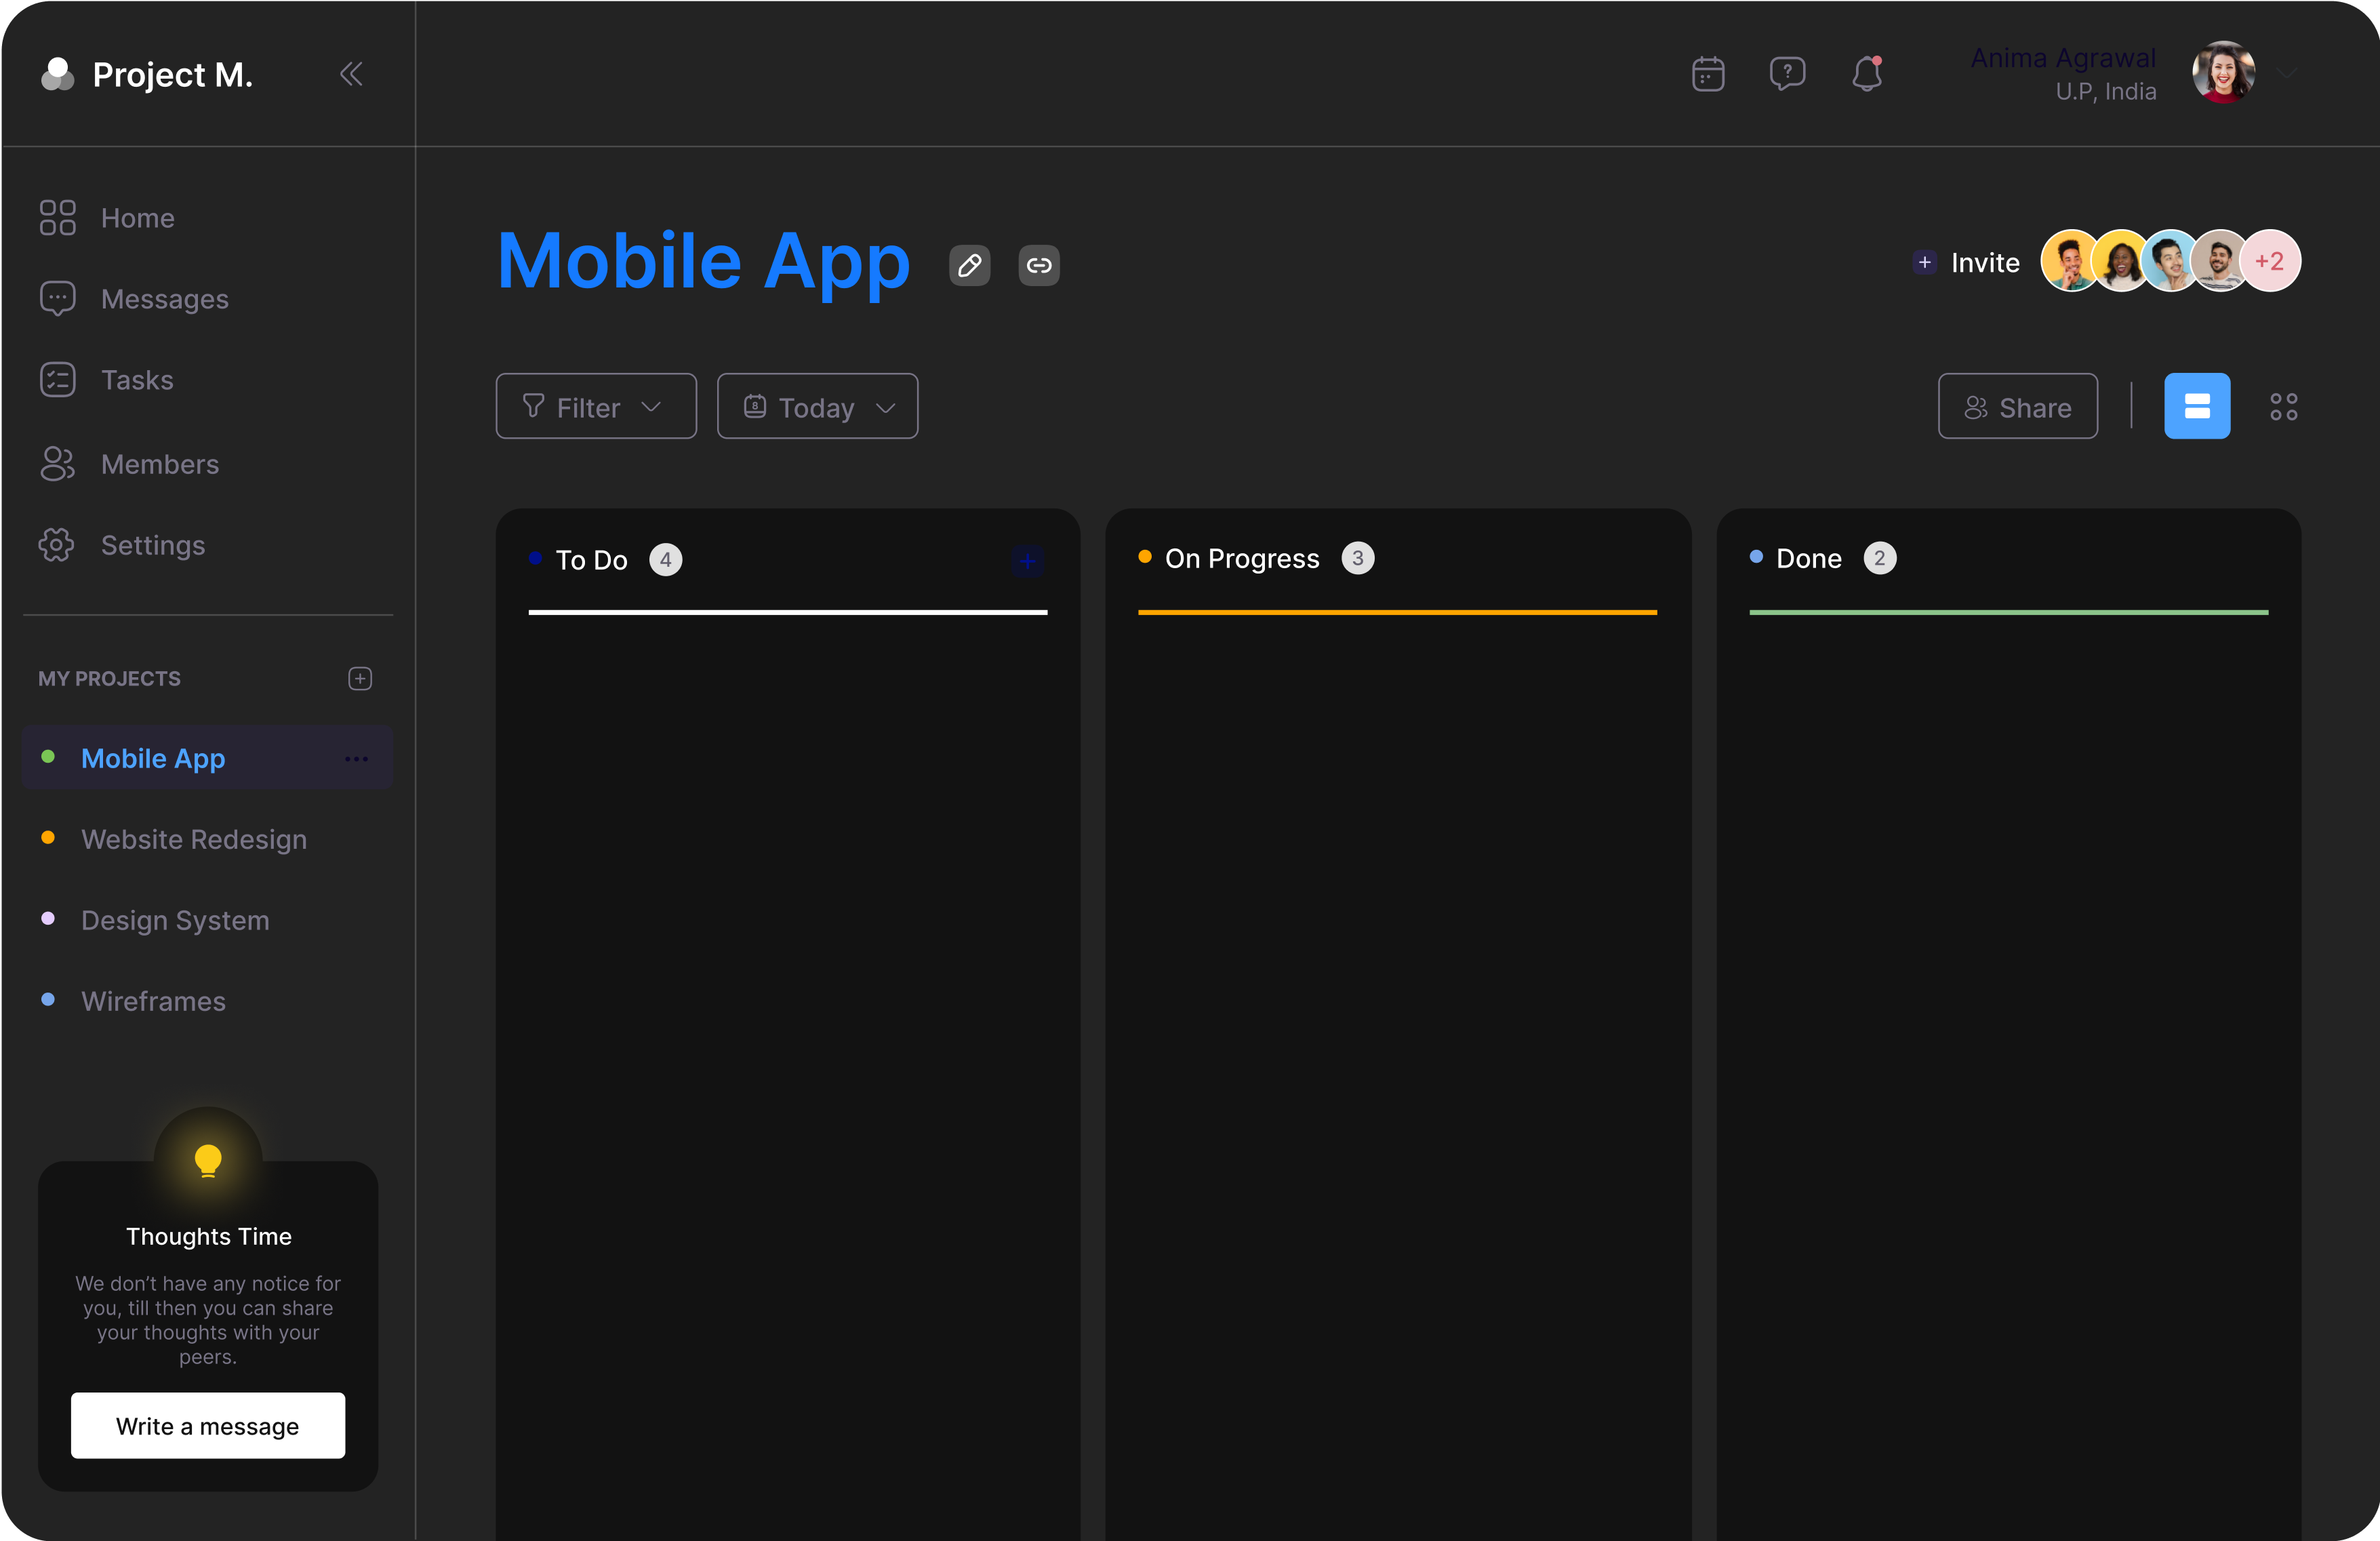
Task: Select the board list view icon
Action: (x=2197, y=406)
